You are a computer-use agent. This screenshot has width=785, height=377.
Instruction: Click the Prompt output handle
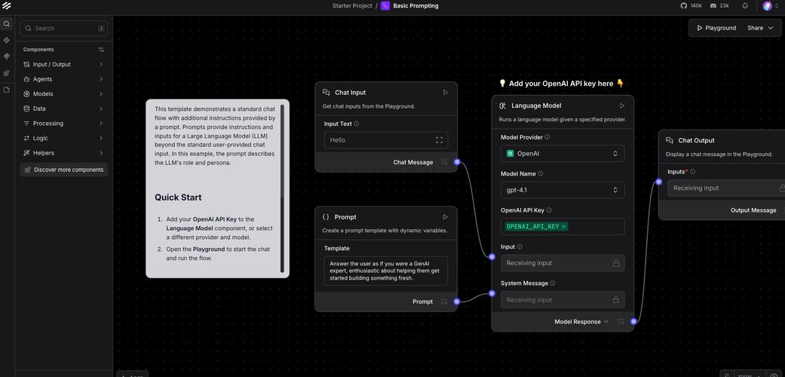(456, 302)
